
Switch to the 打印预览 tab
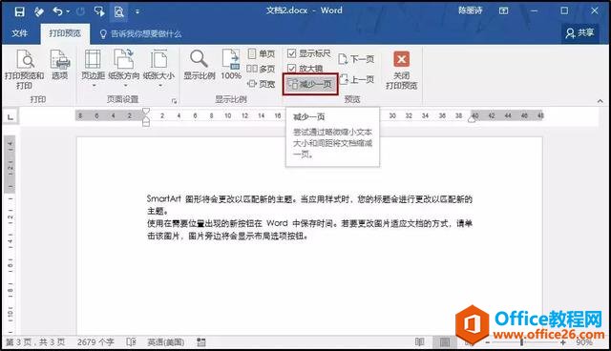coord(65,33)
